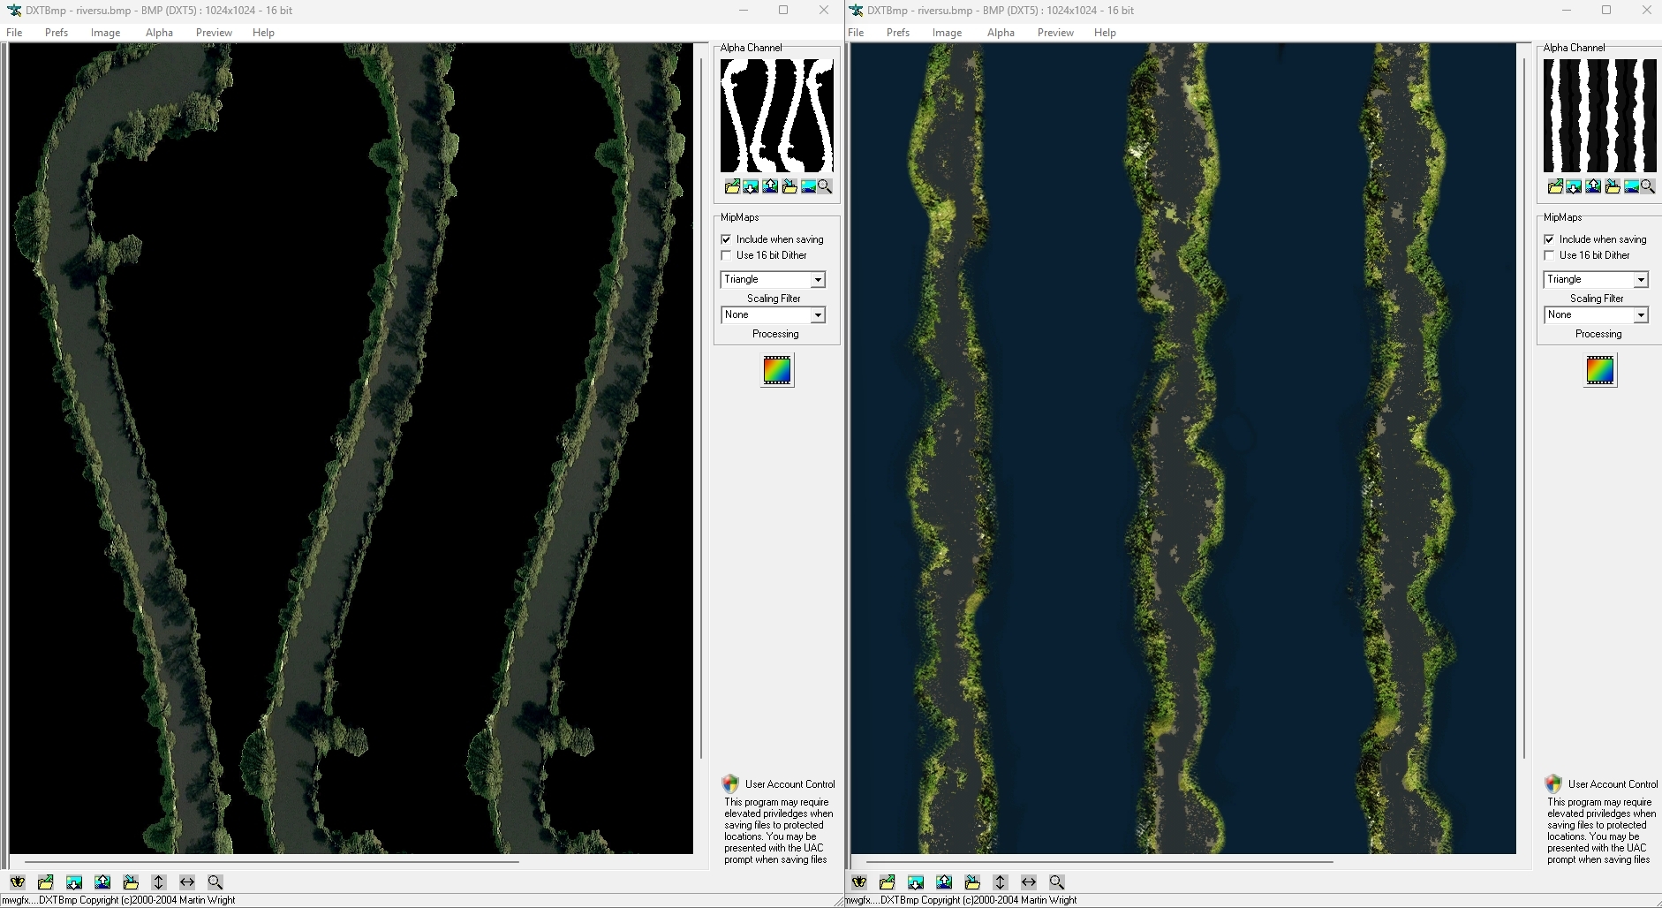Open the Alpha menu in left window
The height and width of the screenshot is (908, 1662).
click(159, 33)
